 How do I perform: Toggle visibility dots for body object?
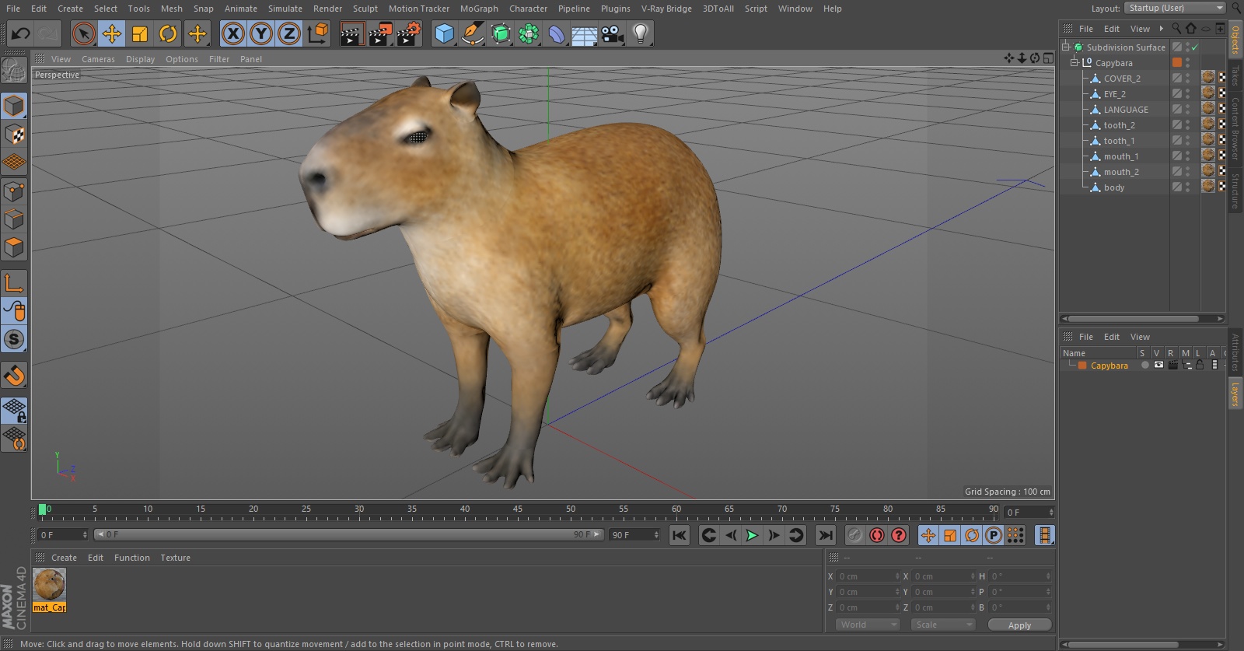pos(1187,187)
